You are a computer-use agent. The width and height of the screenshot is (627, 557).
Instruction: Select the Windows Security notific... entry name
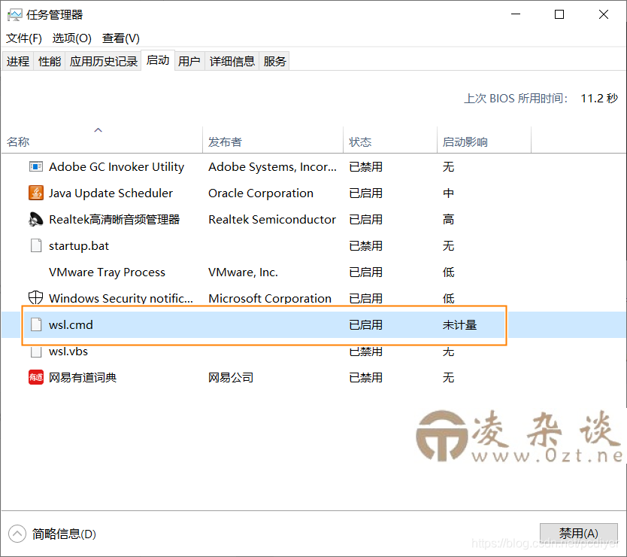[121, 298]
